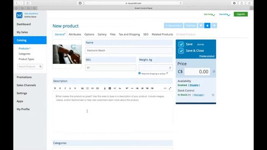Go back in Safari

click(x=17, y=3)
